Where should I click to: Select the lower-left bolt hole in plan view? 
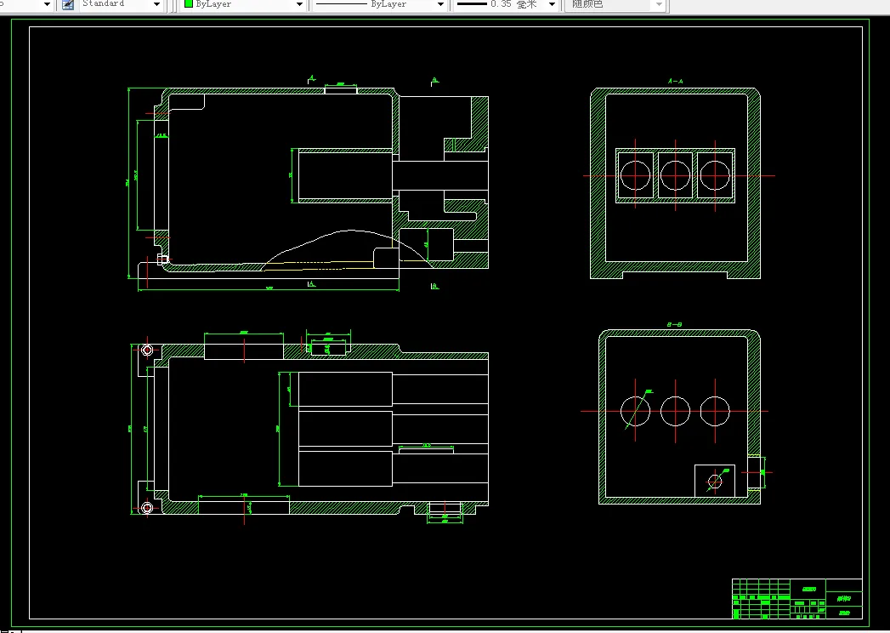pos(147,507)
